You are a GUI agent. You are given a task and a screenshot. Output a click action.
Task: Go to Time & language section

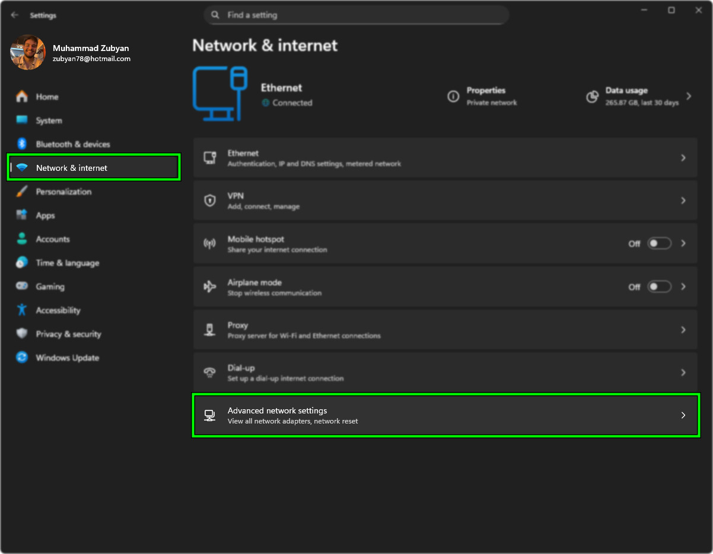(67, 263)
